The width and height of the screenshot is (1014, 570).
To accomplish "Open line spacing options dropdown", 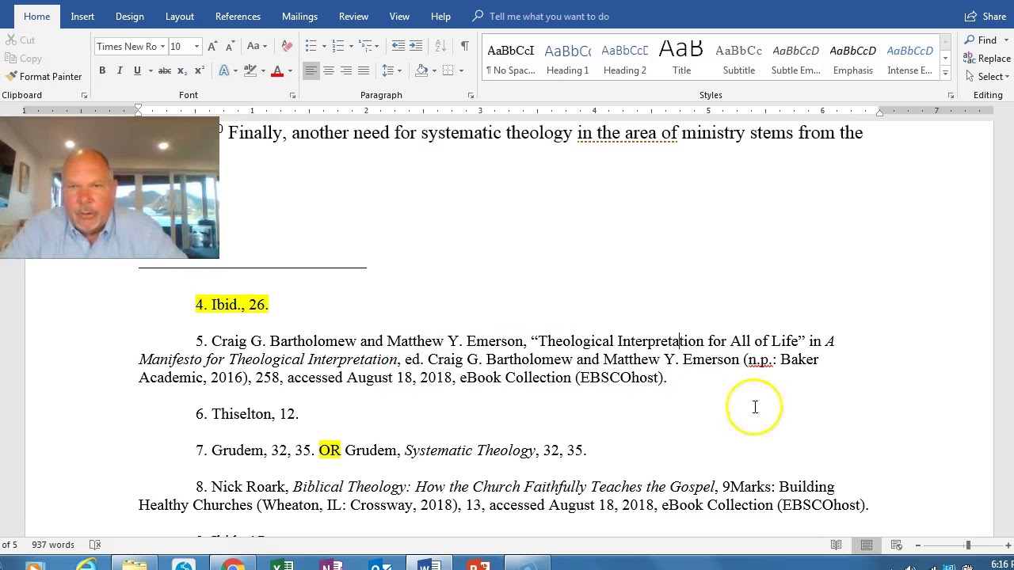I will tap(391, 71).
